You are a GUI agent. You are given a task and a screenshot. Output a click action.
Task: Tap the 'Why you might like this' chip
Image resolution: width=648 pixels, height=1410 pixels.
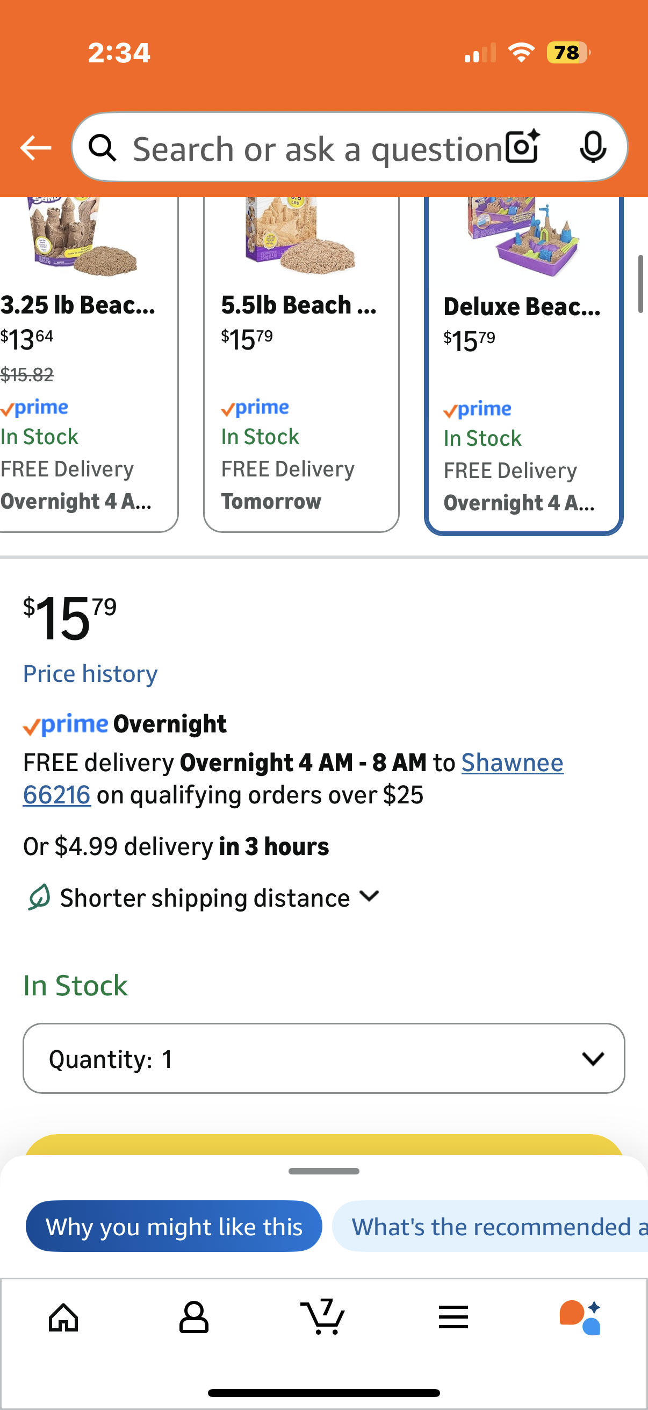pos(174,1227)
